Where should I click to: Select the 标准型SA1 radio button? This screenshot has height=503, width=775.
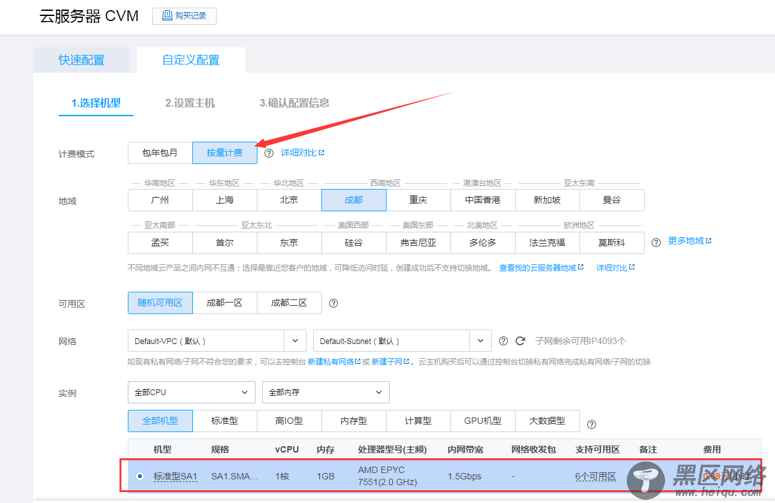tap(140, 476)
